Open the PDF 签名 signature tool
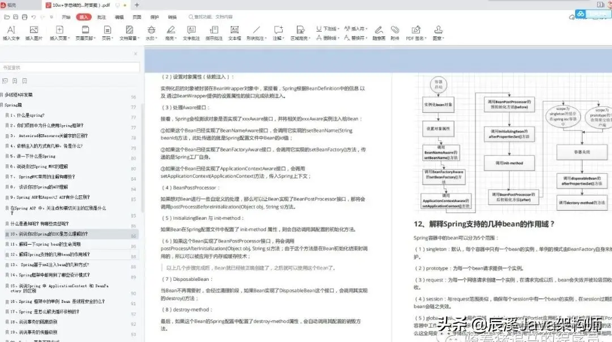 (x=416, y=33)
